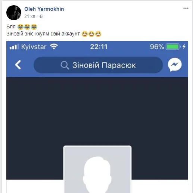
Task: Tap the cellular signal bars icon
Action: click(15, 47)
